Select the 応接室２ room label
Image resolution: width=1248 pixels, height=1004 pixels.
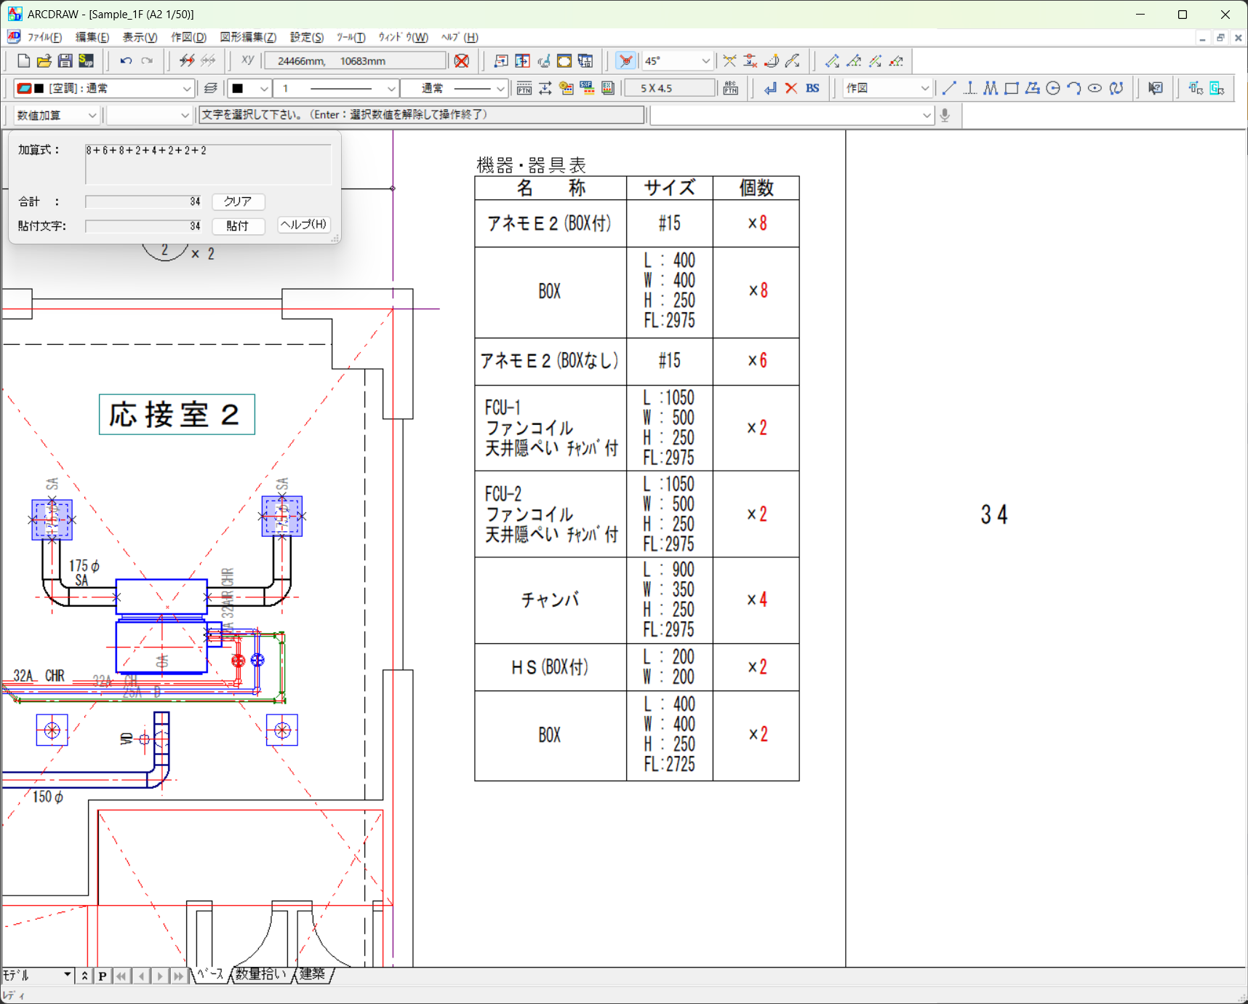[x=177, y=415]
